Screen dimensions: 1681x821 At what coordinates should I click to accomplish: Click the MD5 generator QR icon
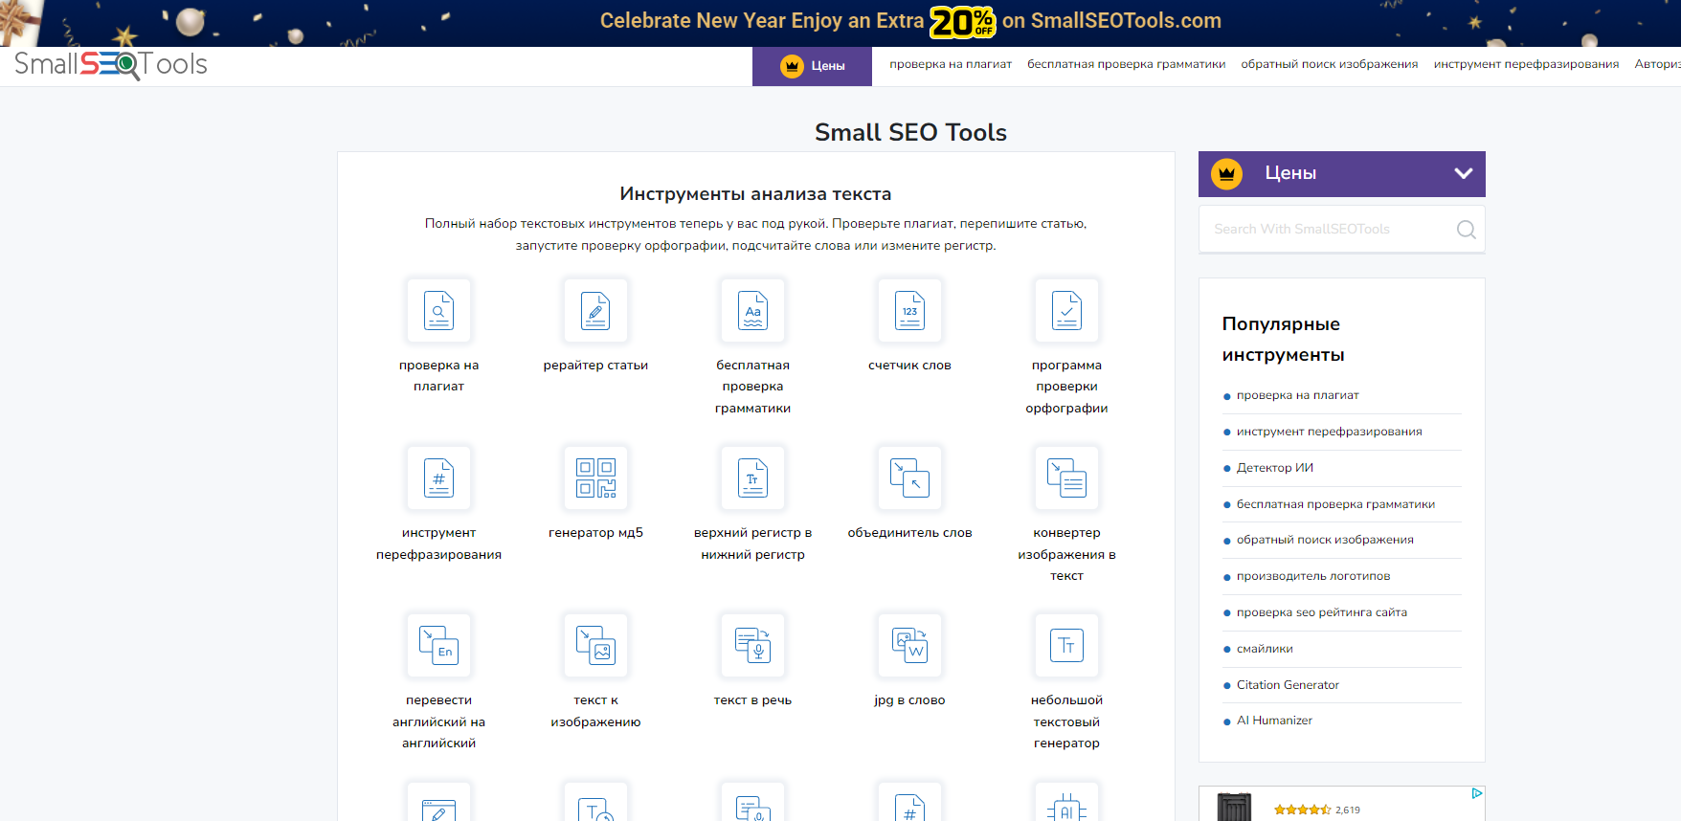point(595,477)
